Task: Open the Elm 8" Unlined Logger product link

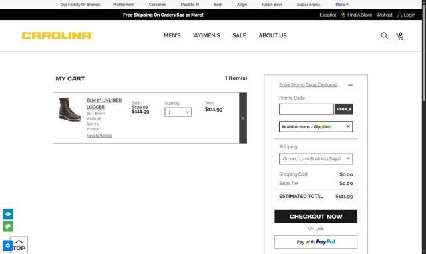Action: [x=104, y=104]
